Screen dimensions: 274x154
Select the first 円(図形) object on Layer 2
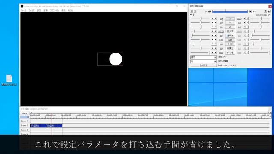coord(38,125)
